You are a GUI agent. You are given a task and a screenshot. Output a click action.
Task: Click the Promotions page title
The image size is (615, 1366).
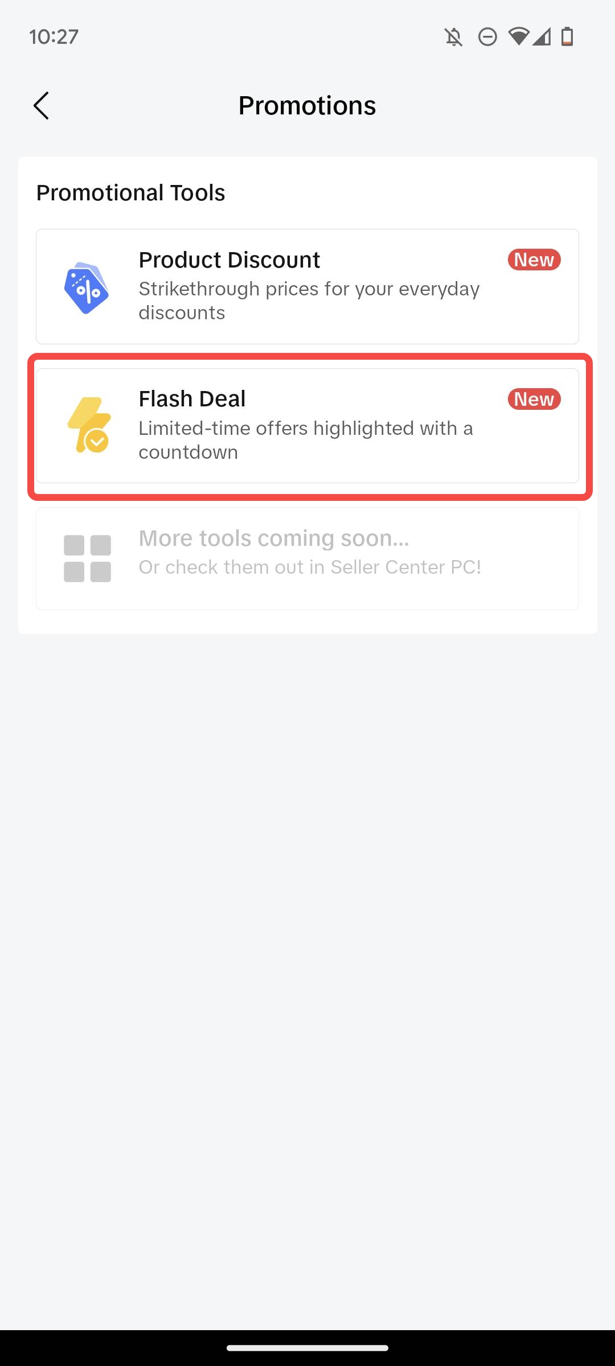tap(307, 106)
